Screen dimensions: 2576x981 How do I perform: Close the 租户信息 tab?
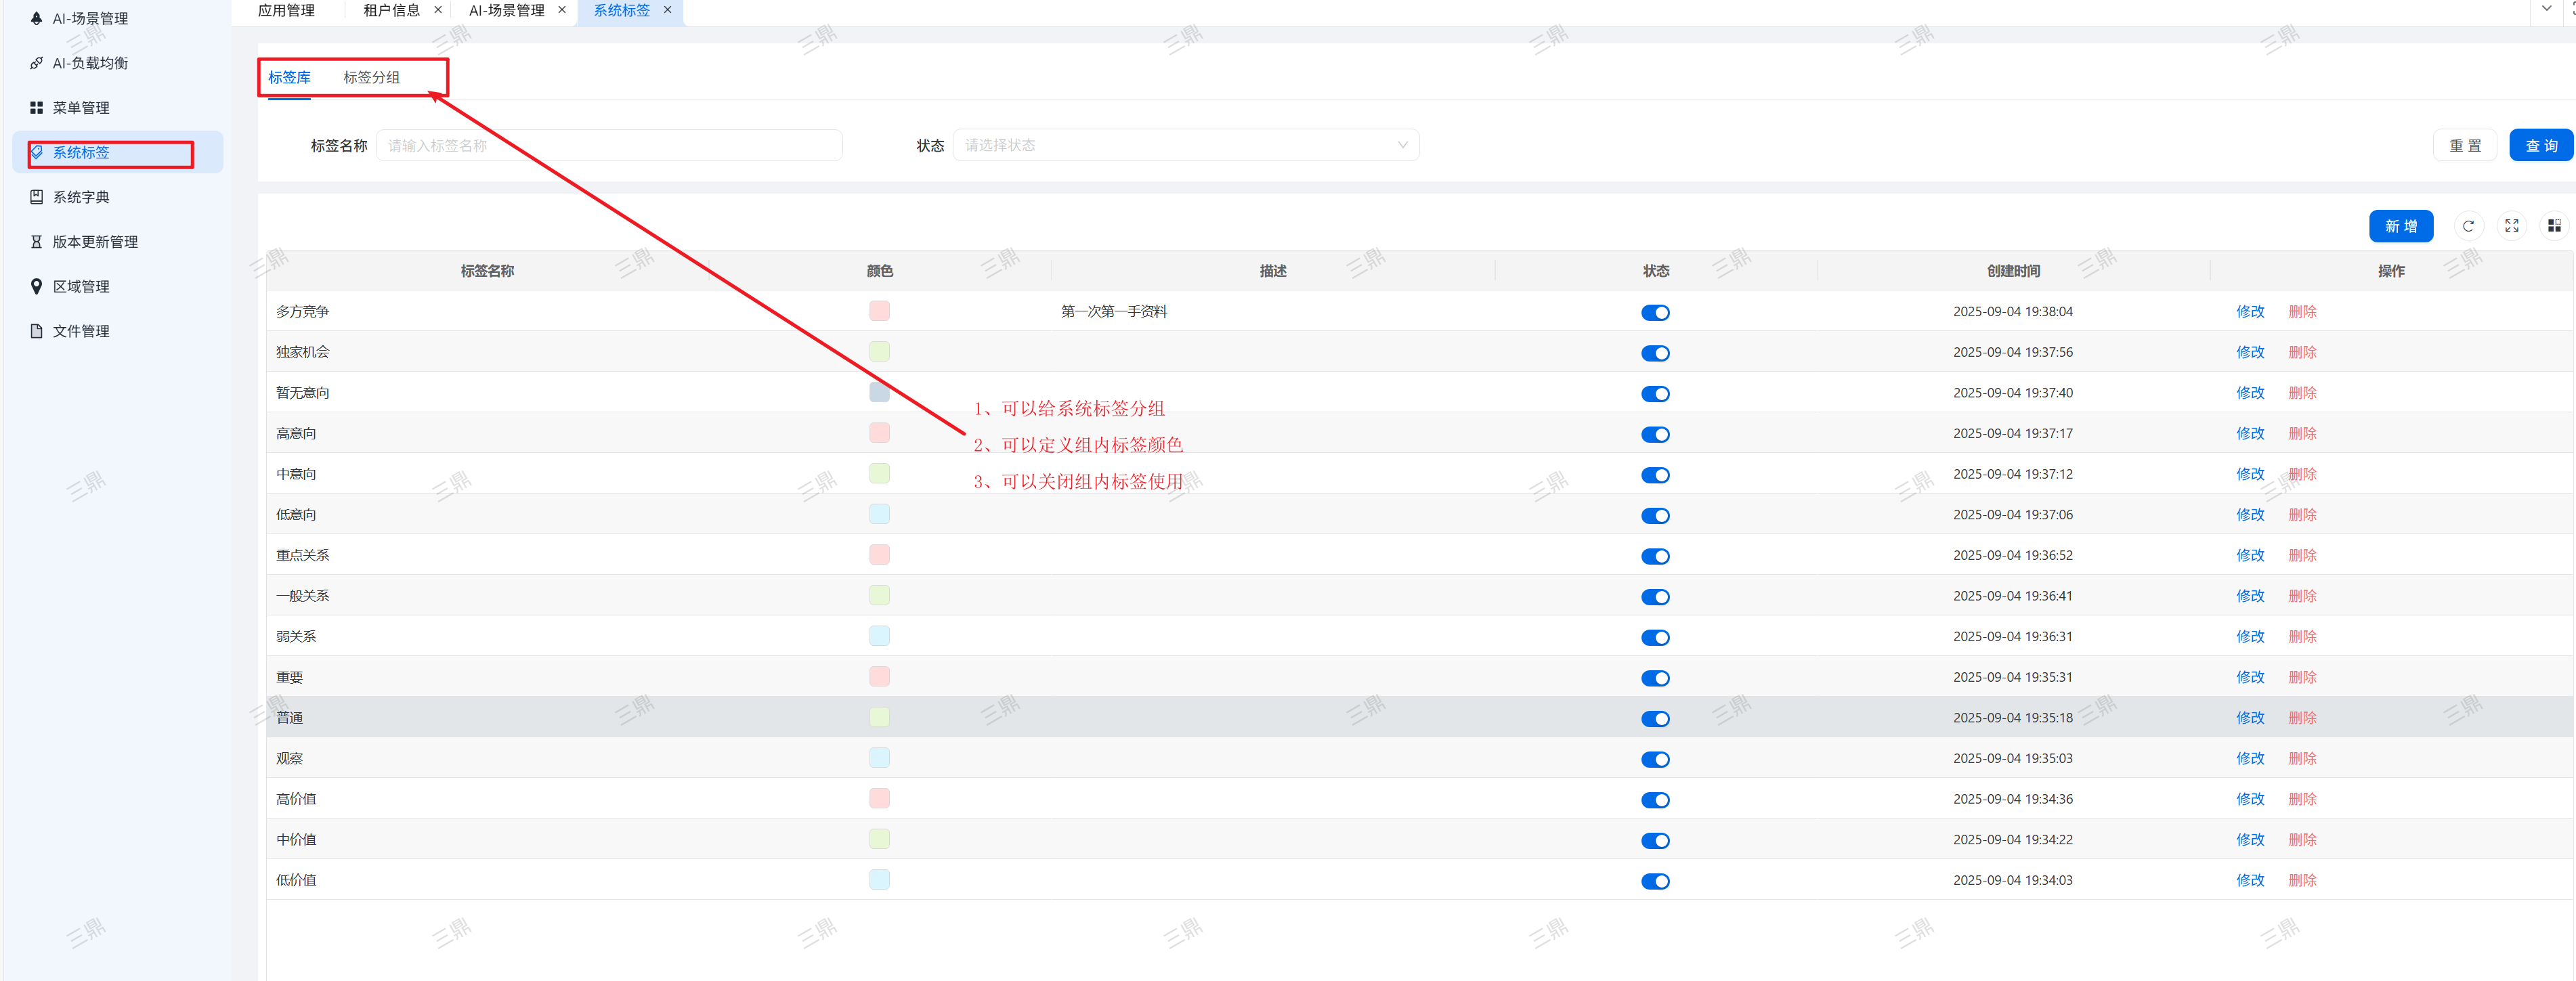click(438, 10)
